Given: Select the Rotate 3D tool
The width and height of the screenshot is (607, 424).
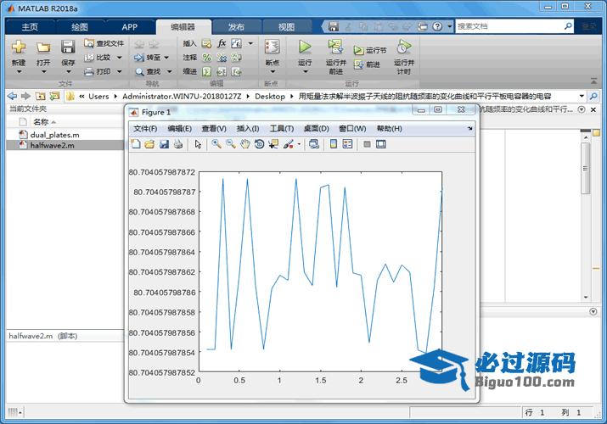Looking at the screenshot, I should 259,144.
